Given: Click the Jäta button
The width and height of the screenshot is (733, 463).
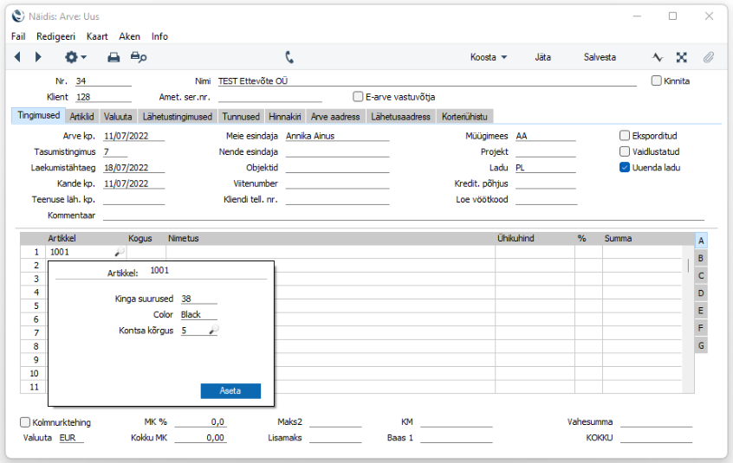Looking at the screenshot, I should tap(542, 57).
